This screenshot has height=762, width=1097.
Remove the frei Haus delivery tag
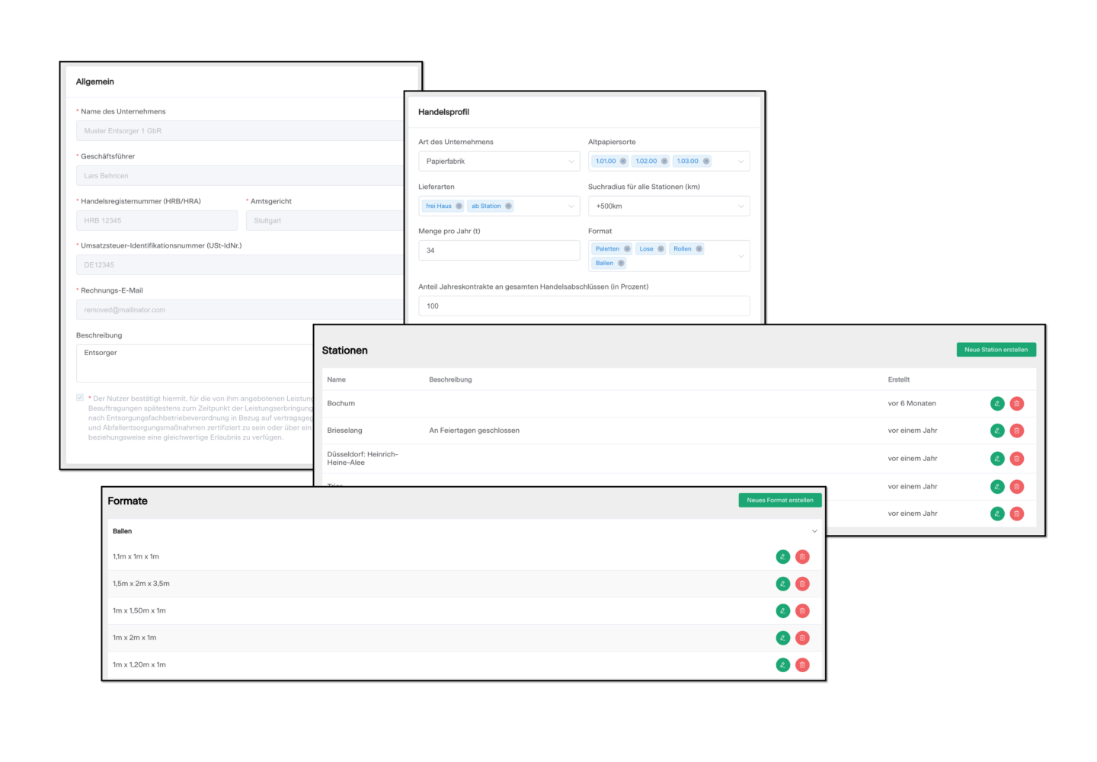point(459,207)
